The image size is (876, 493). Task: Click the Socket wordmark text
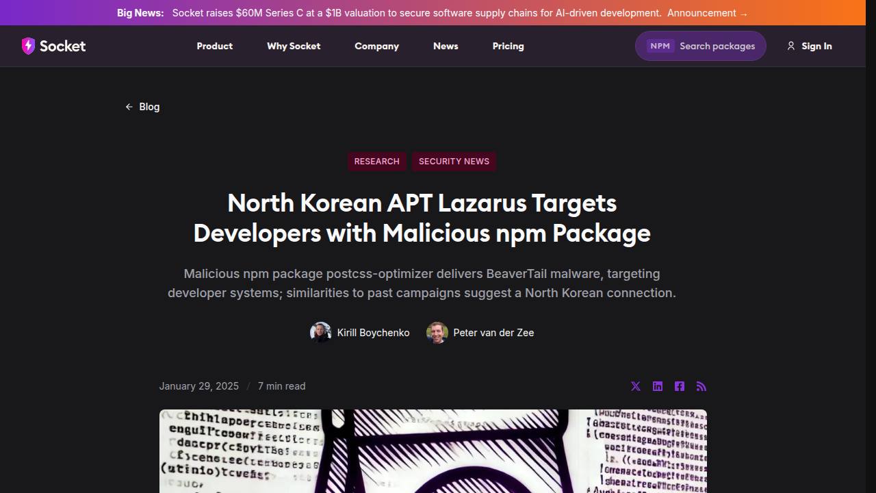[x=62, y=46]
